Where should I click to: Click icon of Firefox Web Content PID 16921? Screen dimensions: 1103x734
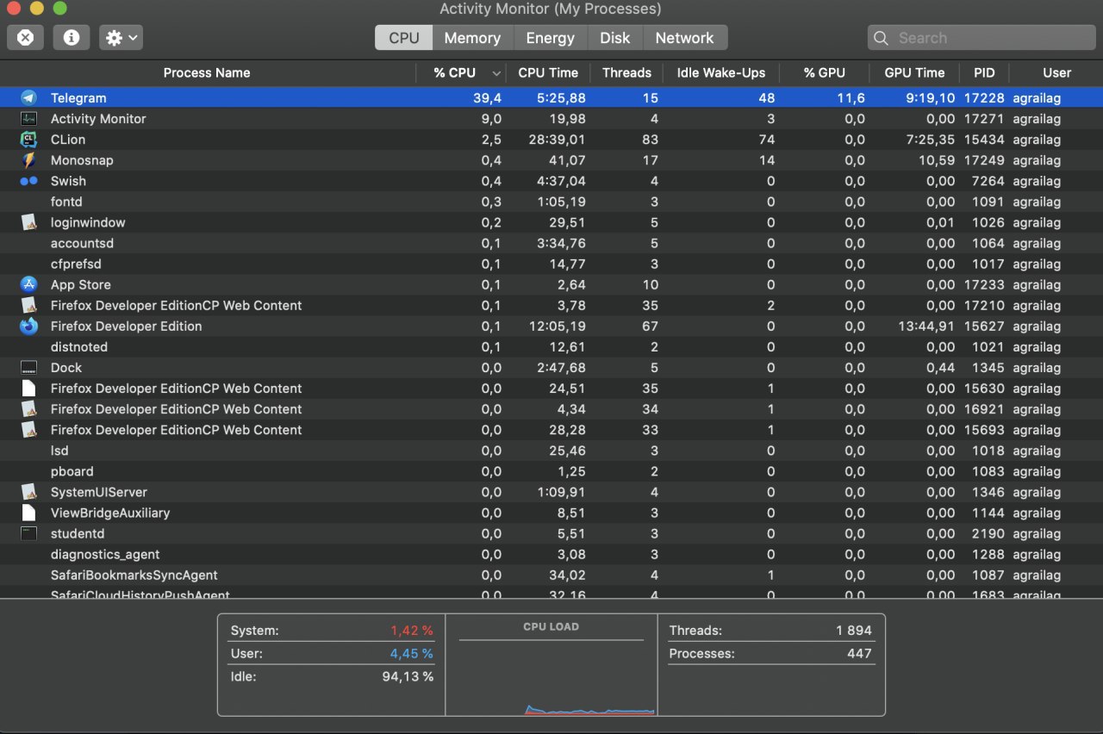(29, 408)
